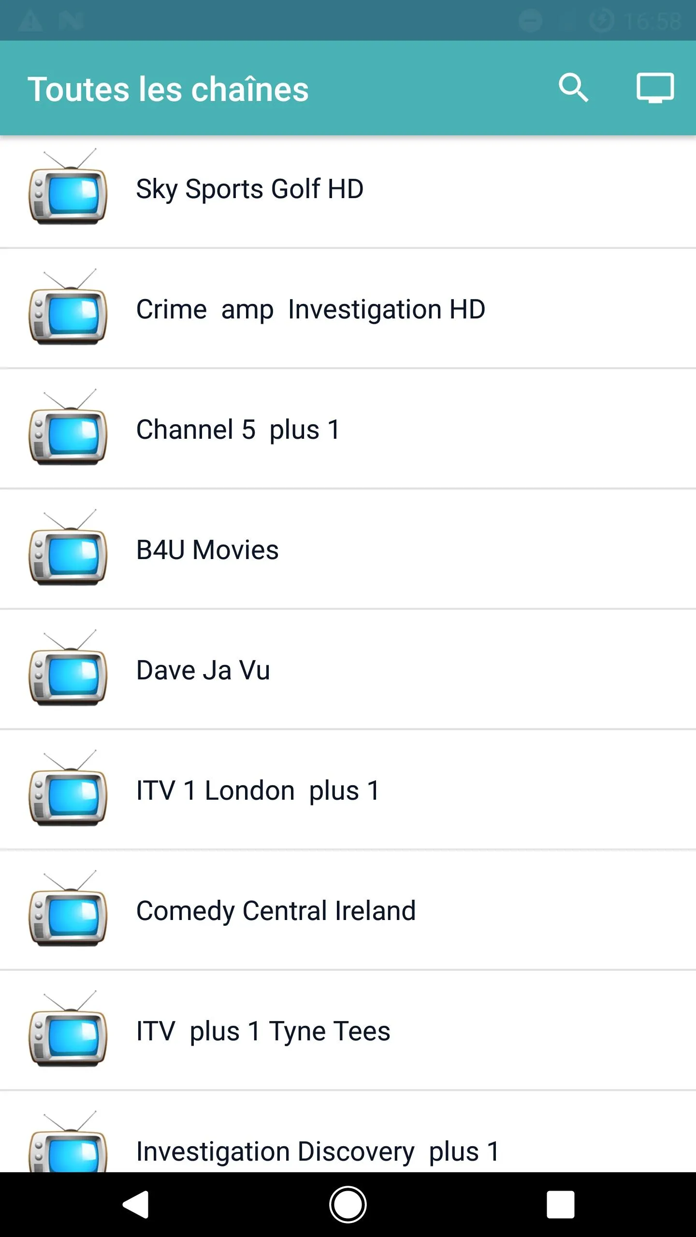Select the TV icon for Comedy Central Ireland
Viewport: 696px width, 1237px height.
(x=68, y=913)
